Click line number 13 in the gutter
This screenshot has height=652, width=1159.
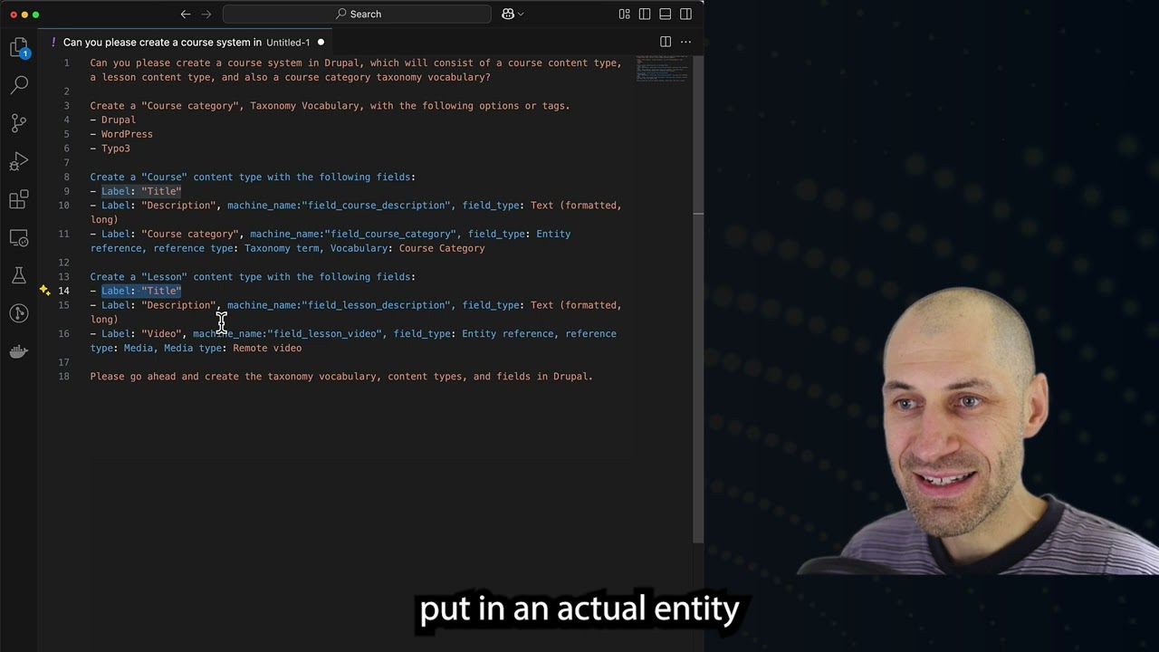63,277
